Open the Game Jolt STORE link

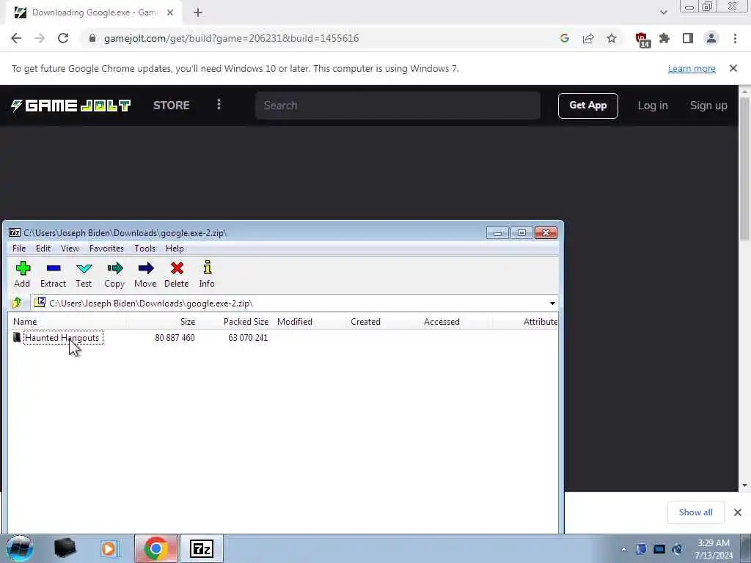point(171,106)
